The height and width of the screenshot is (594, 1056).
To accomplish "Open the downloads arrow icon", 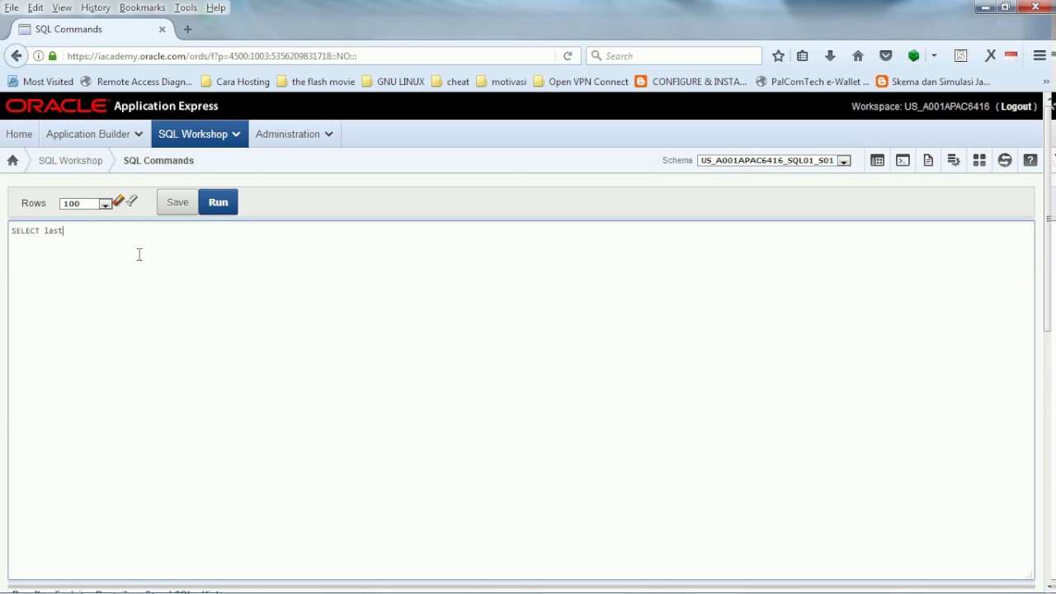I will point(830,56).
